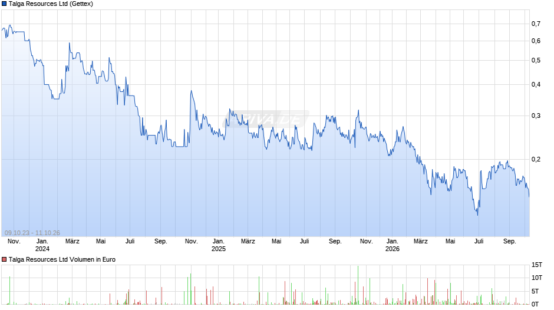Viewport: 554px width, 310px height.
Task: Click the 'Jan. 2026' time axis label
Action: click(392, 245)
